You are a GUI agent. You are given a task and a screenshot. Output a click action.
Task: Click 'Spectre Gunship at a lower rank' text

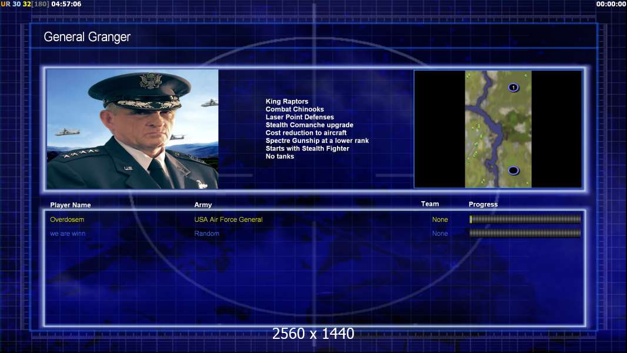click(317, 141)
